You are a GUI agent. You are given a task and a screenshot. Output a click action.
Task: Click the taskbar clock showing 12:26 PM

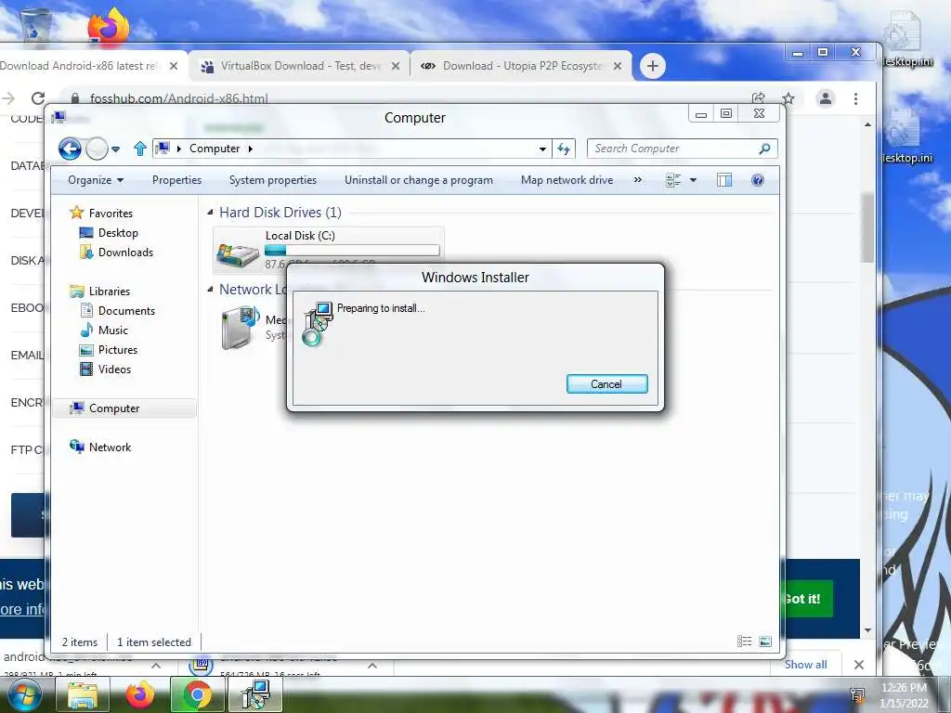click(904, 695)
